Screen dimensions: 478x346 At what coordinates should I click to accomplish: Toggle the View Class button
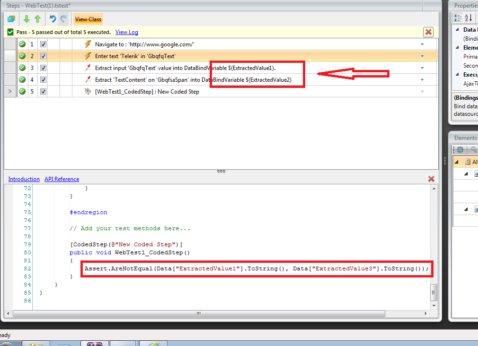(88, 19)
